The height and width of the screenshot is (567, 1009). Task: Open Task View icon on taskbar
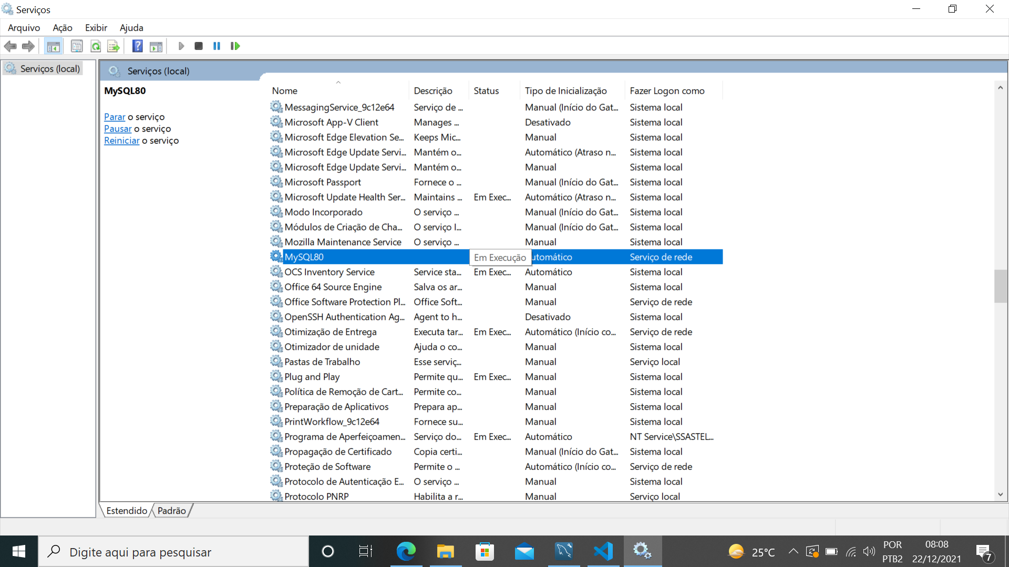coord(366,551)
